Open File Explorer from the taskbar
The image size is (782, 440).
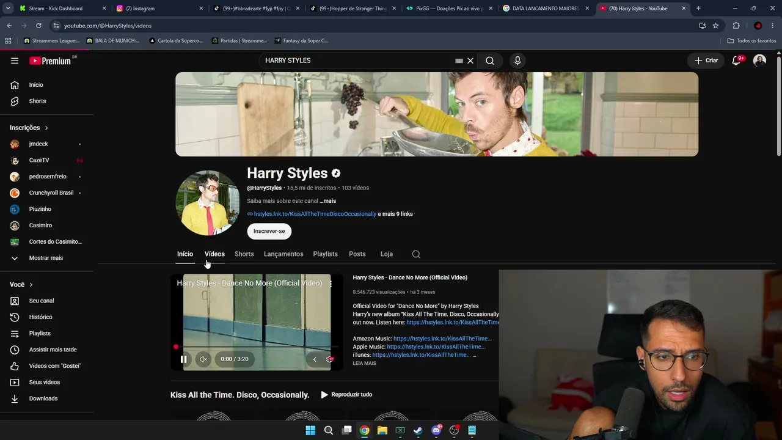[x=382, y=430]
